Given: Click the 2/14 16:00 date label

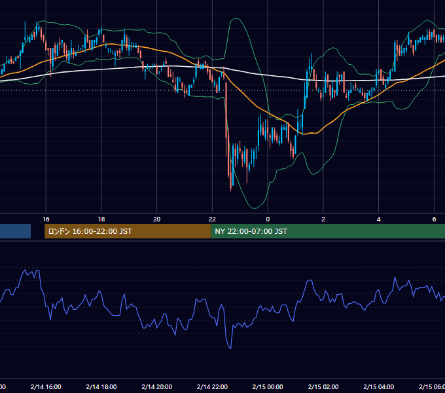Looking at the screenshot, I should (x=46, y=386).
